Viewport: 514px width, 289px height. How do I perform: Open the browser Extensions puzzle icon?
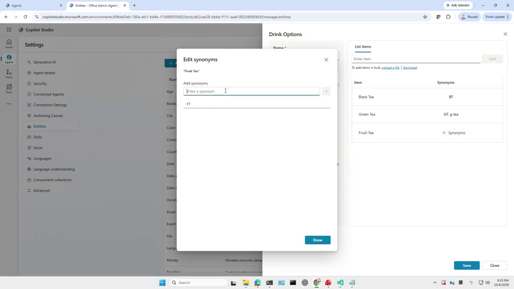pyautogui.click(x=448, y=17)
